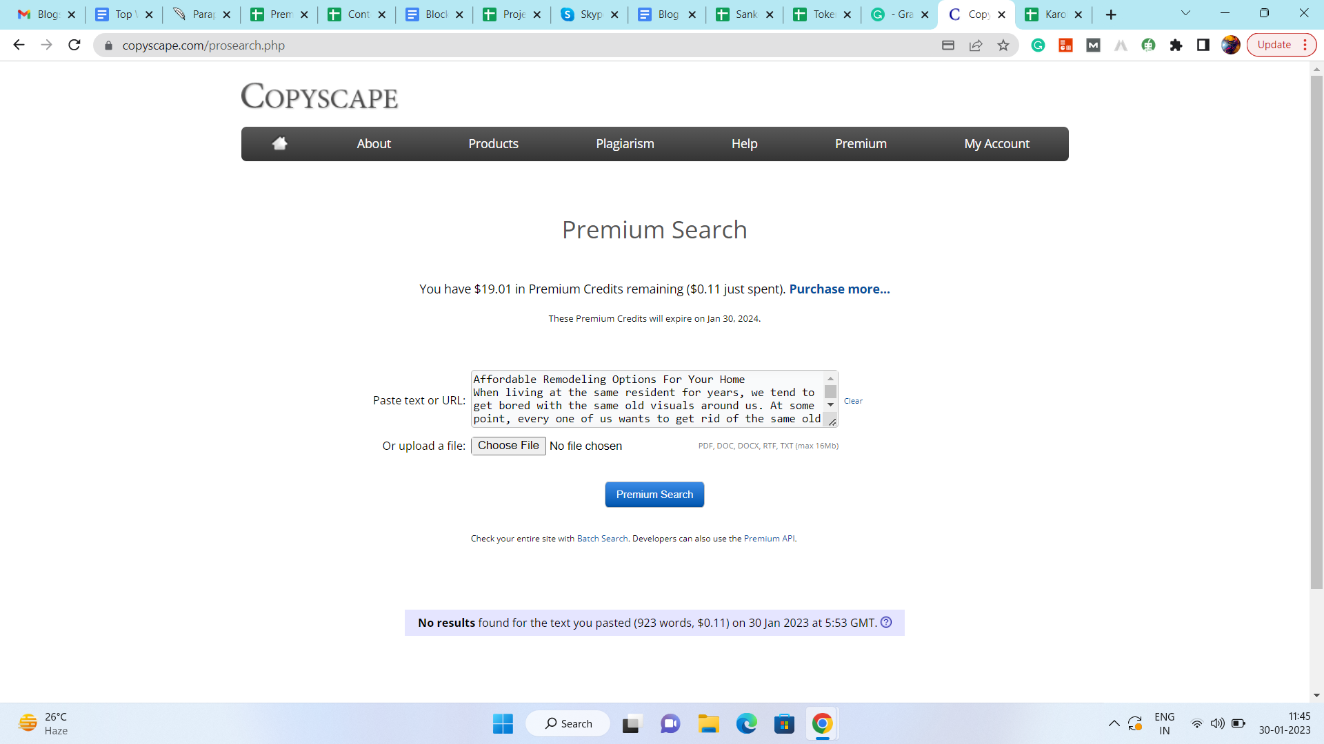Viewport: 1324px width, 744px height.
Task: Click inside the paste text area
Action: (648, 399)
